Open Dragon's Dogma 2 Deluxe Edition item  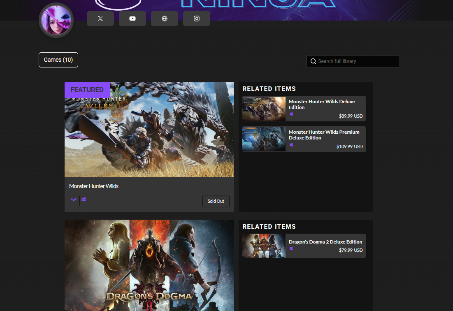304,246
